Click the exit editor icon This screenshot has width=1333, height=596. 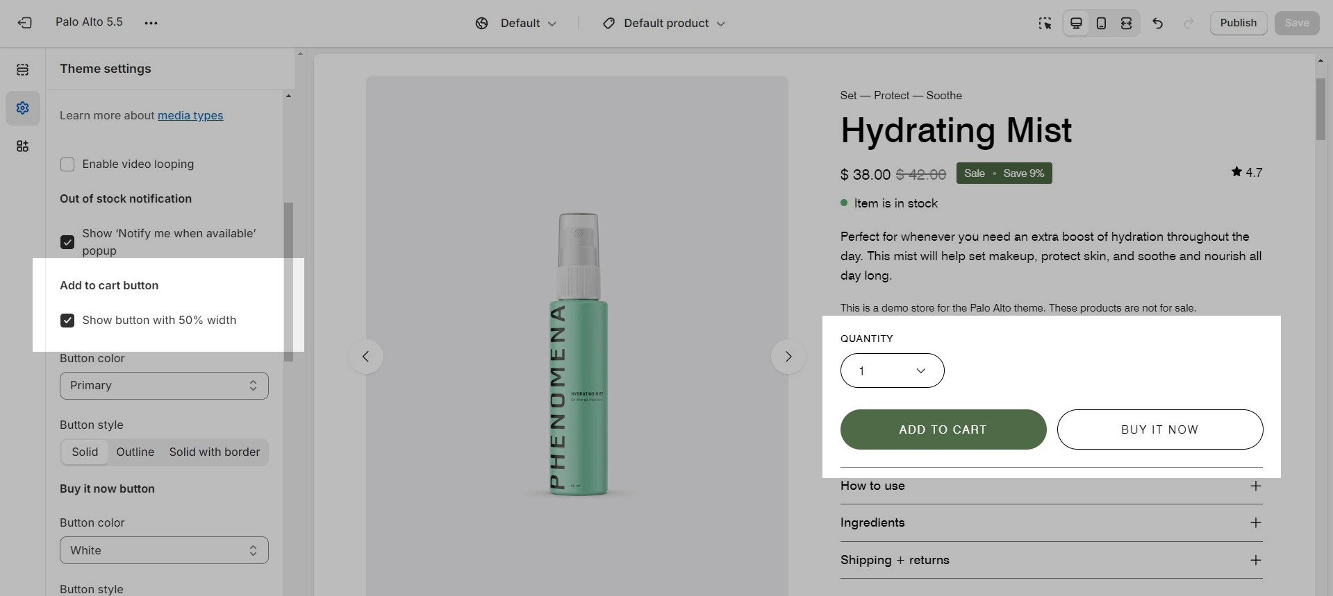click(x=24, y=23)
